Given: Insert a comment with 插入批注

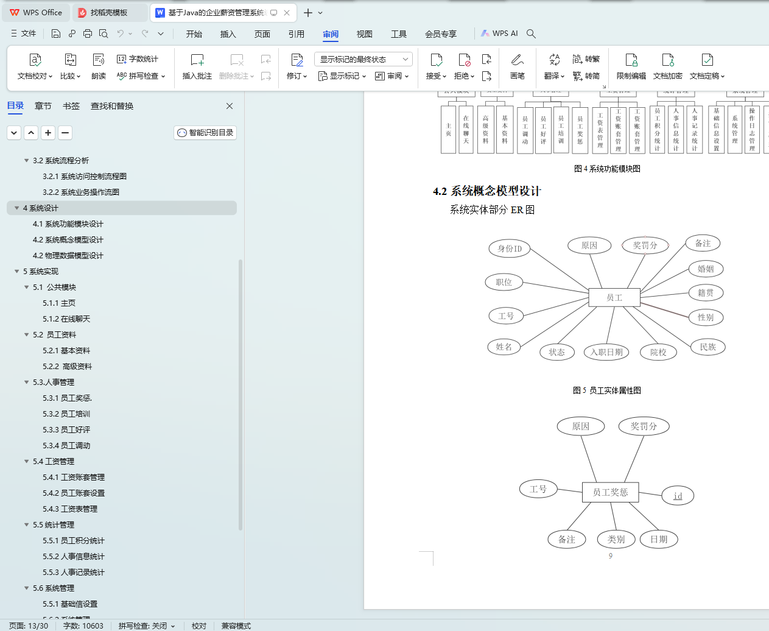Looking at the screenshot, I should (196, 66).
